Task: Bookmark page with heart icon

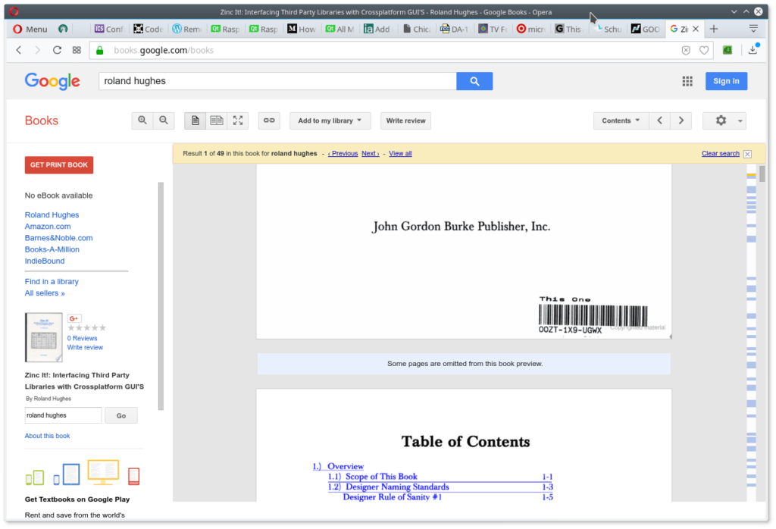Action: pyautogui.click(x=704, y=50)
